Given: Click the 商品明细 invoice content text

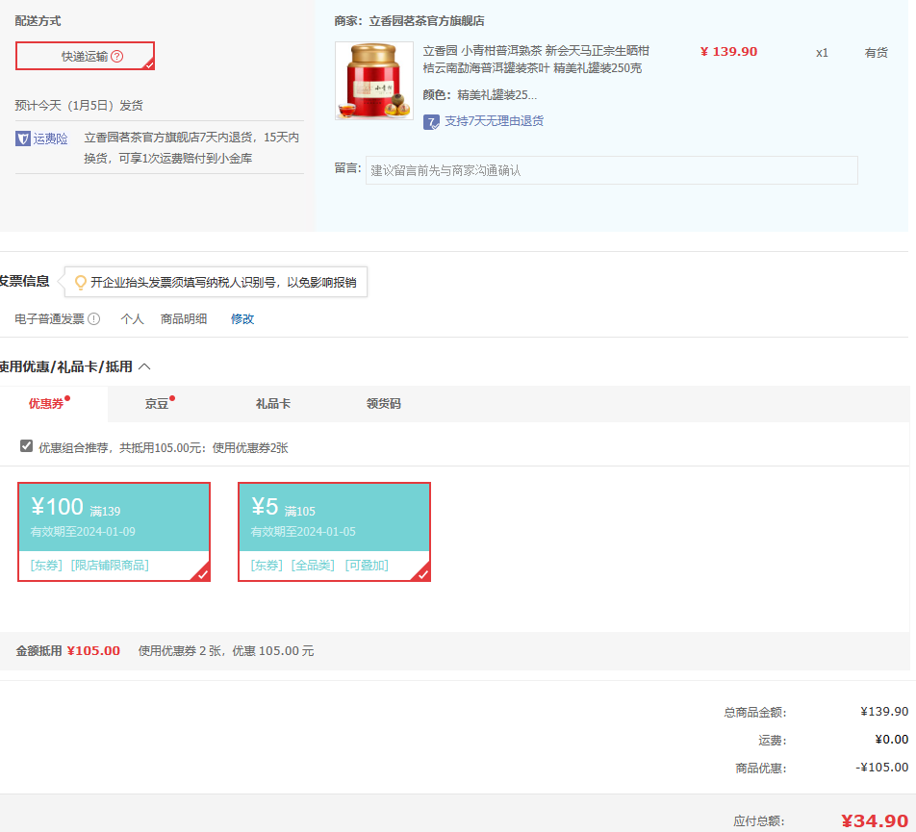Looking at the screenshot, I should [x=184, y=318].
